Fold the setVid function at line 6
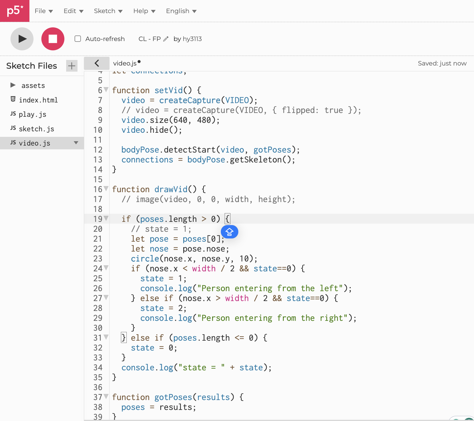The image size is (474, 421). point(106,89)
